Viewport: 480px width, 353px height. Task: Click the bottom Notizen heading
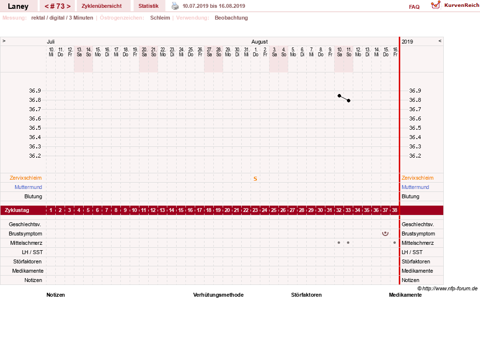coord(56,295)
